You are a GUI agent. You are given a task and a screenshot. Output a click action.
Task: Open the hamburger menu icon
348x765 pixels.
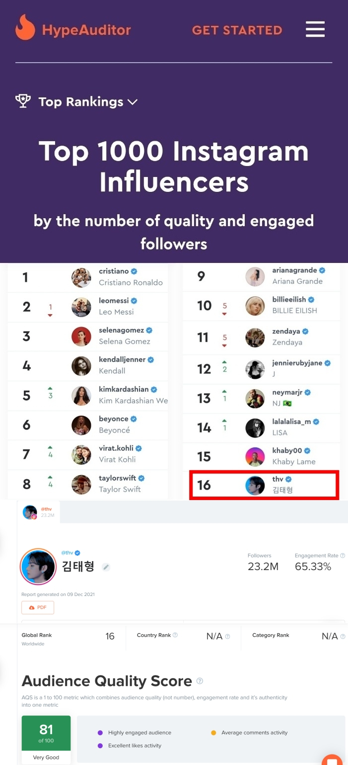(315, 29)
